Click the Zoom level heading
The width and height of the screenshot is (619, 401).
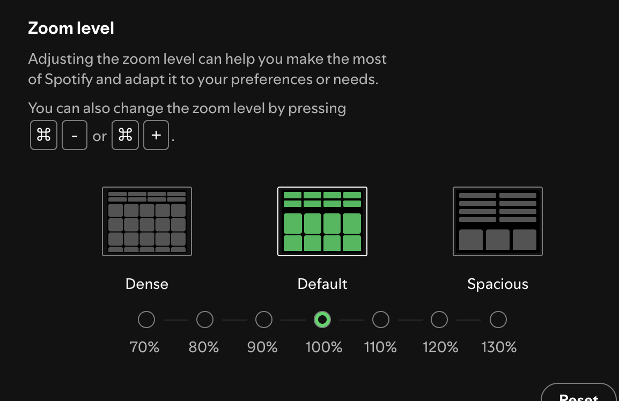click(x=71, y=28)
